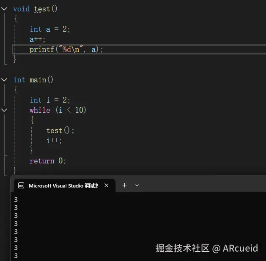This screenshot has width=266, height=261.
Task: Collapse the while (i < 10) loop block
Action: coord(4,110)
